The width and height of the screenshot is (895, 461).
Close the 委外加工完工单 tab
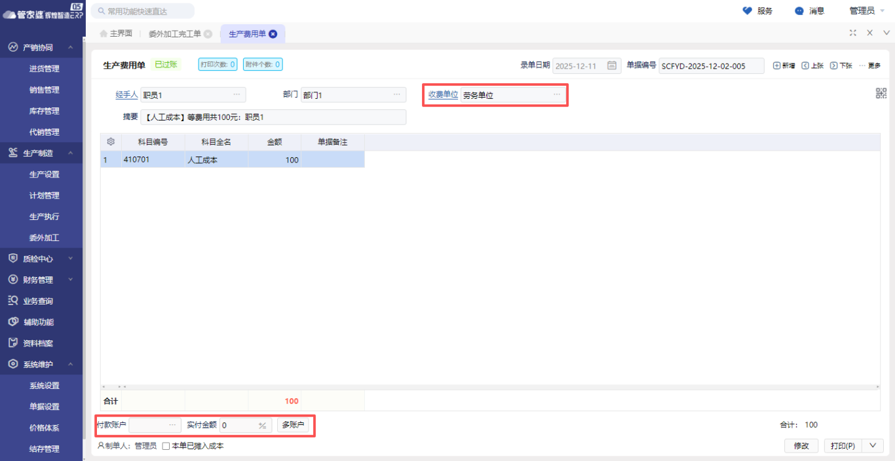click(x=208, y=34)
